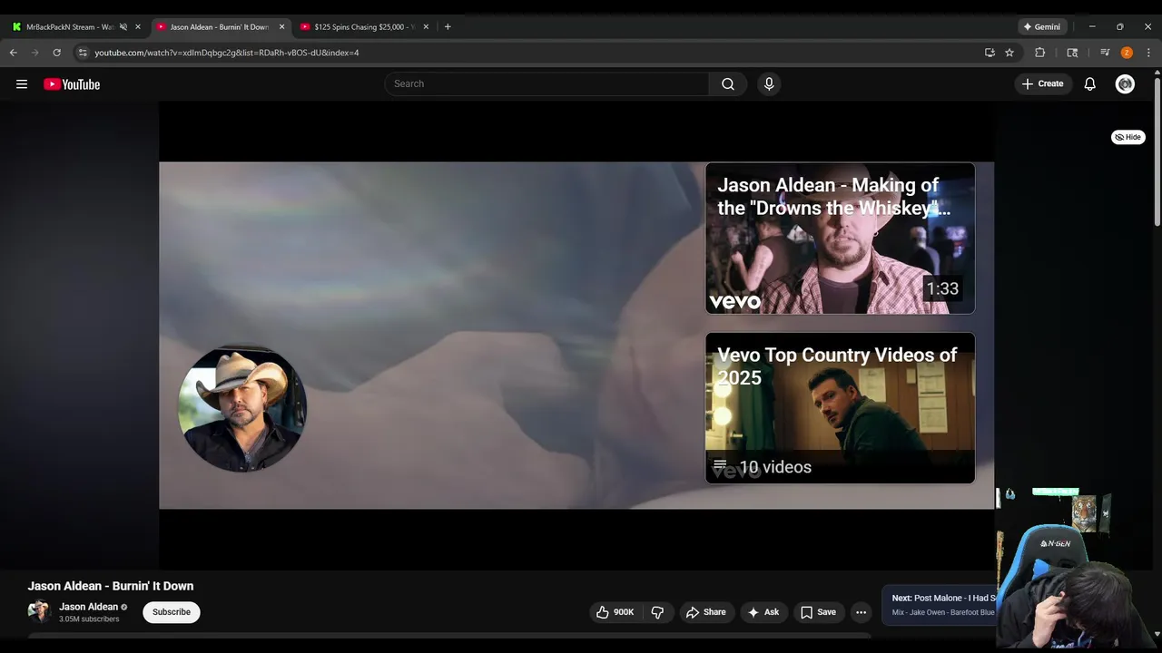Hide the overlay with Hide button
1162x653 pixels.
tap(1128, 137)
